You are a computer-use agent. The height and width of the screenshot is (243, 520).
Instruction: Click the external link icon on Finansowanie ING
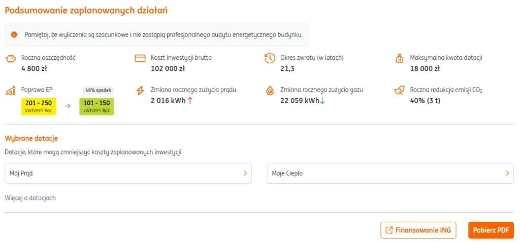click(x=389, y=230)
